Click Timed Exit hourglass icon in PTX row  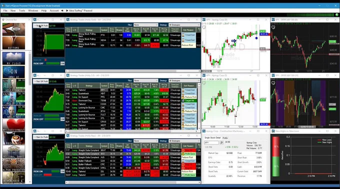tap(183, 35)
